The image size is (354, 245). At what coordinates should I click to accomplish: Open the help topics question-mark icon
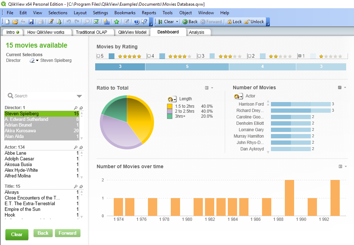click(137, 22)
